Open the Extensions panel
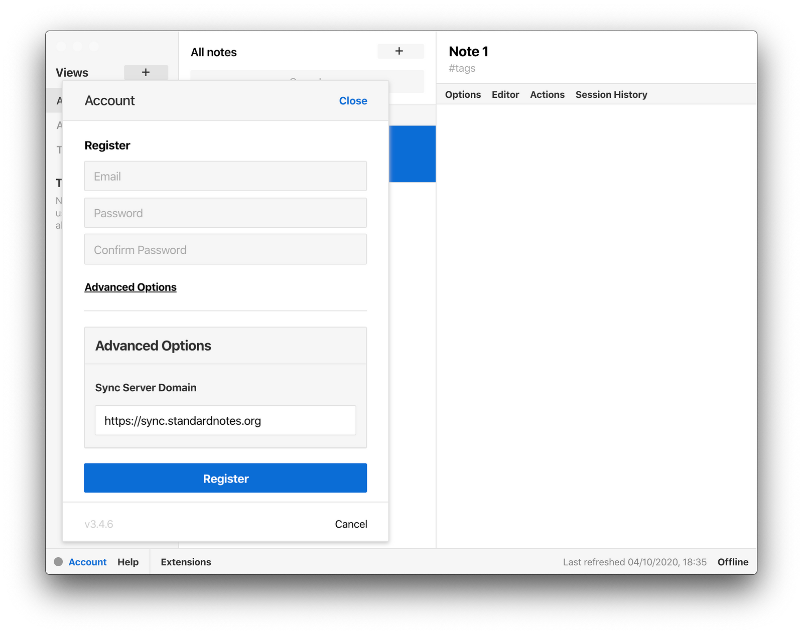 click(186, 562)
